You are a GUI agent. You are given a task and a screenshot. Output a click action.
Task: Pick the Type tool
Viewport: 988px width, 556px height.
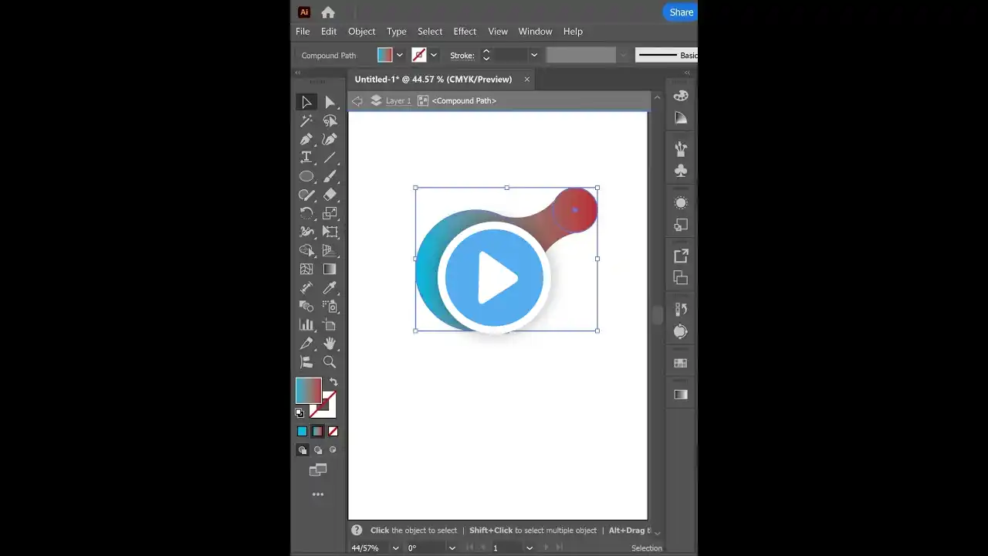click(306, 157)
